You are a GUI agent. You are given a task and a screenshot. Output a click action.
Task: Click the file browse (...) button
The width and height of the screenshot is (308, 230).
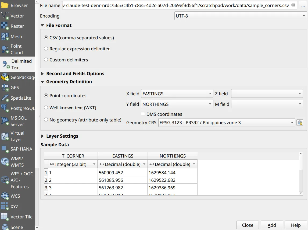tap(303, 5)
